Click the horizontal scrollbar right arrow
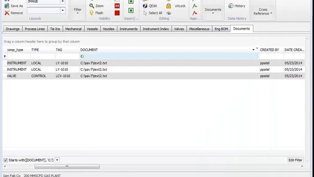 pos(302,166)
